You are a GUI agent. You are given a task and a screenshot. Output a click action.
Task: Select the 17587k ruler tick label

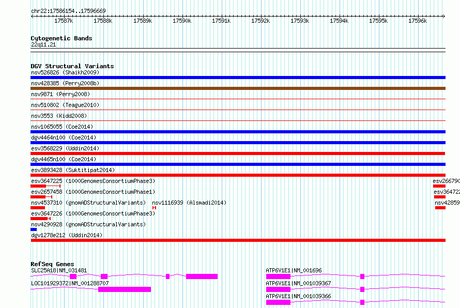64,21
